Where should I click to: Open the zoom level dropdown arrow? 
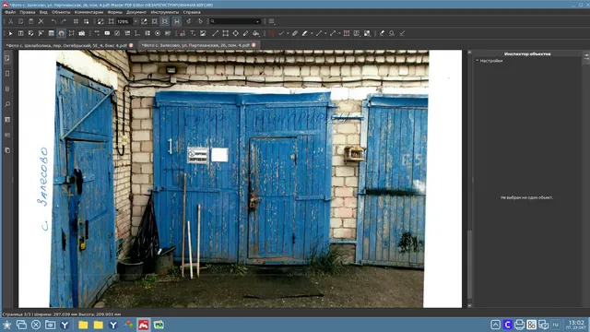tap(136, 21)
